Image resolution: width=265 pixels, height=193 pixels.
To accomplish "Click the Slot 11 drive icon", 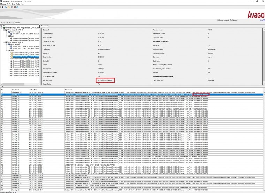I will [11, 75].
